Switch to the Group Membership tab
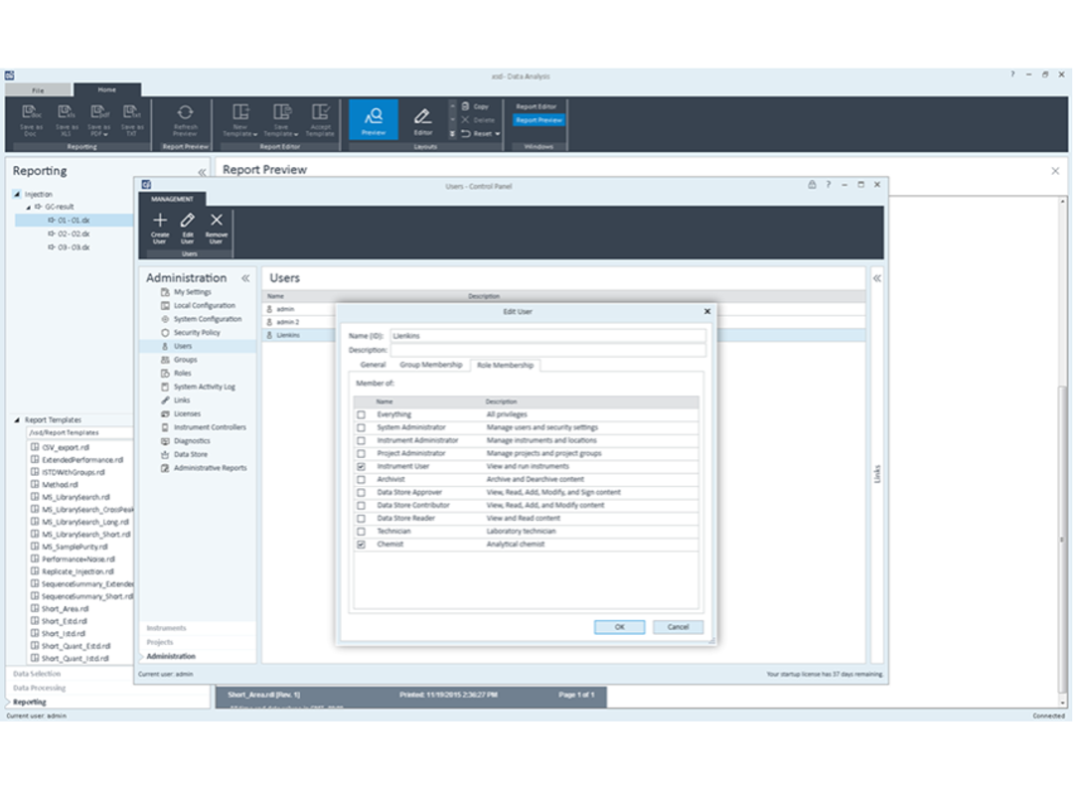Screen dimensions: 1073x792 431,365
